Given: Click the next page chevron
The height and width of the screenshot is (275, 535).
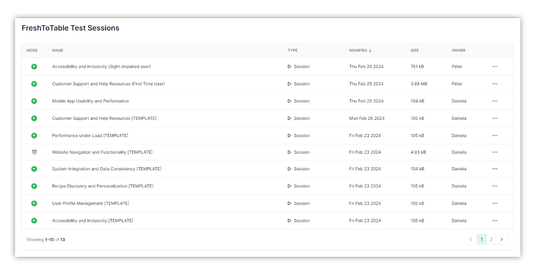Looking at the screenshot, I should coord(502,239).
